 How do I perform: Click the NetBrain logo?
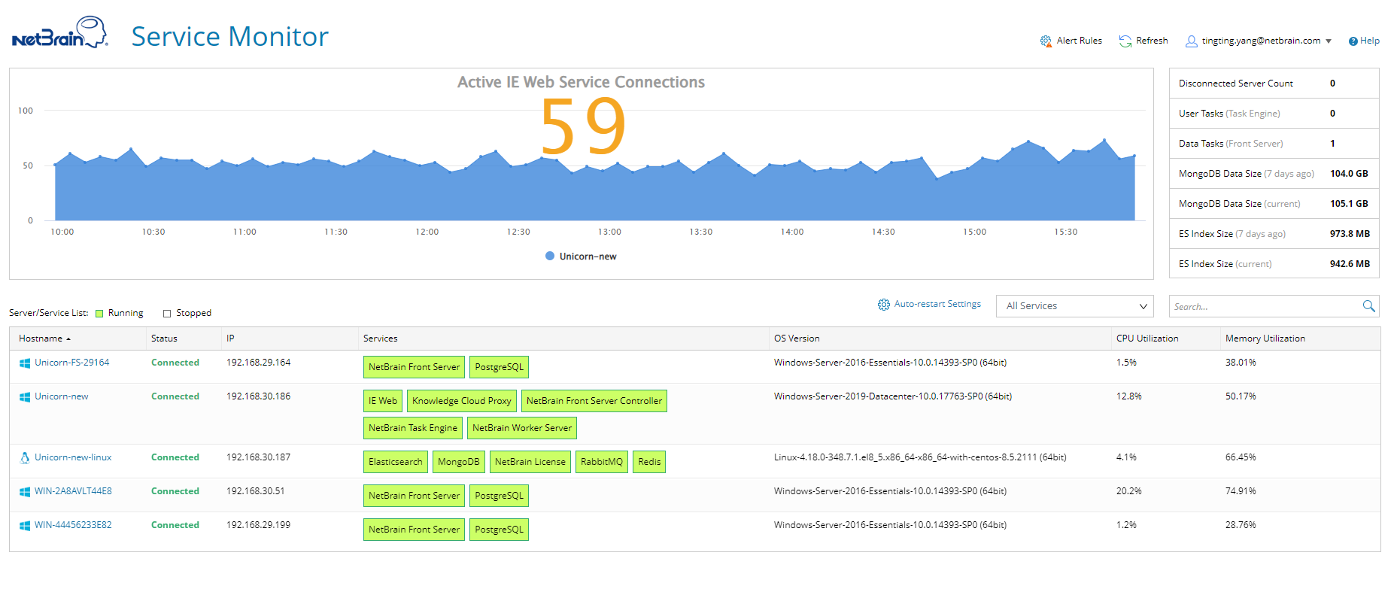60,33
